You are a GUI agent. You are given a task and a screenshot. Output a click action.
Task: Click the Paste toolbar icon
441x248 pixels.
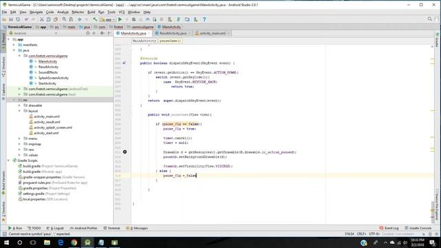tap(56, 19)
